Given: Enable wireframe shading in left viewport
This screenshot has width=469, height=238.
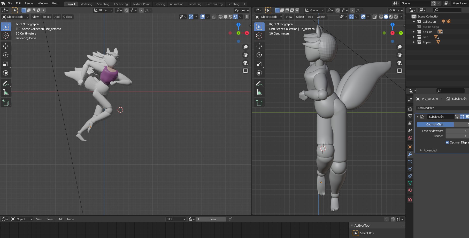Looking at the screenshot, I should click(x=221, y=17).
